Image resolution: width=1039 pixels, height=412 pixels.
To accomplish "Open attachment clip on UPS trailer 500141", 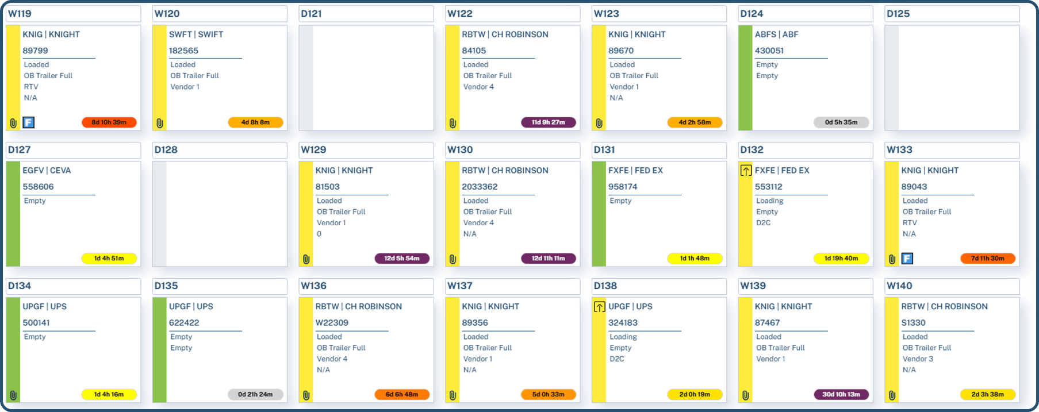I will pos(13,395).
